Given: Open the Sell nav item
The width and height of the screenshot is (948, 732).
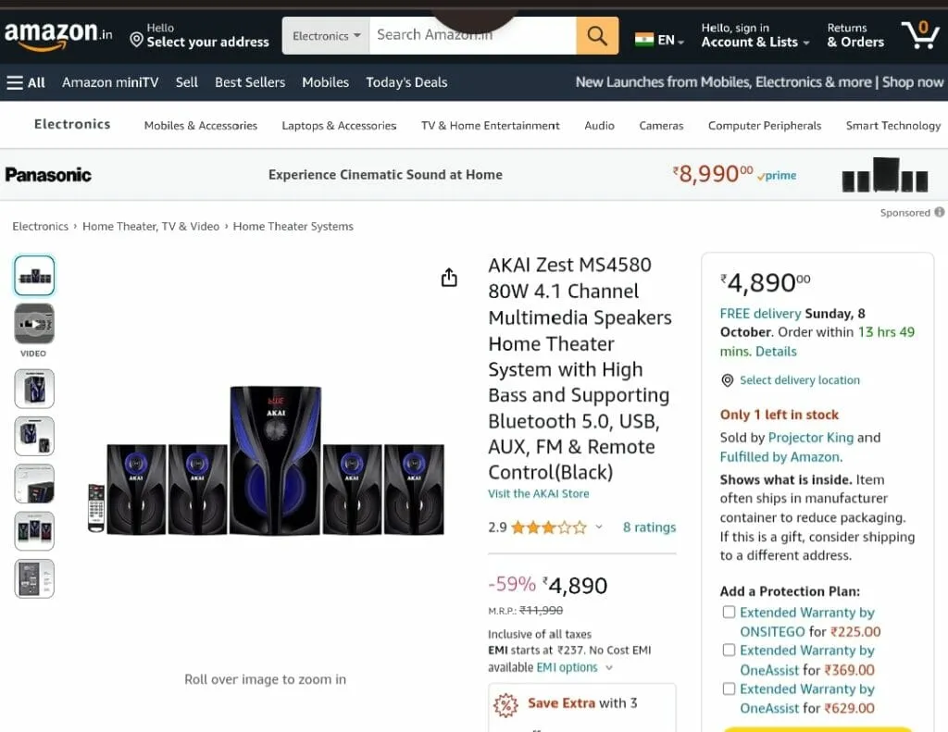Looking at the screenshot, I should [x=187, y=82].
